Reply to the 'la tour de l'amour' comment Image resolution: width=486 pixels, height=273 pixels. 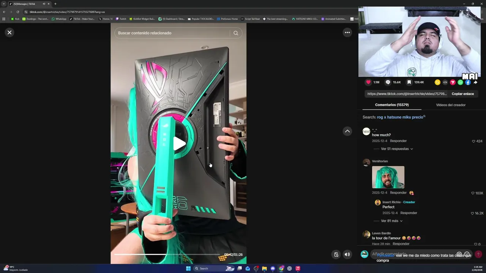[401, 244]
